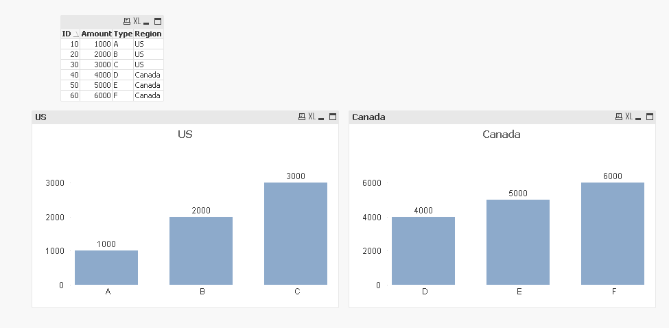Select Canada in the row with ID 40
This screenshot has width=669, height=328.
tap(148, 75)
